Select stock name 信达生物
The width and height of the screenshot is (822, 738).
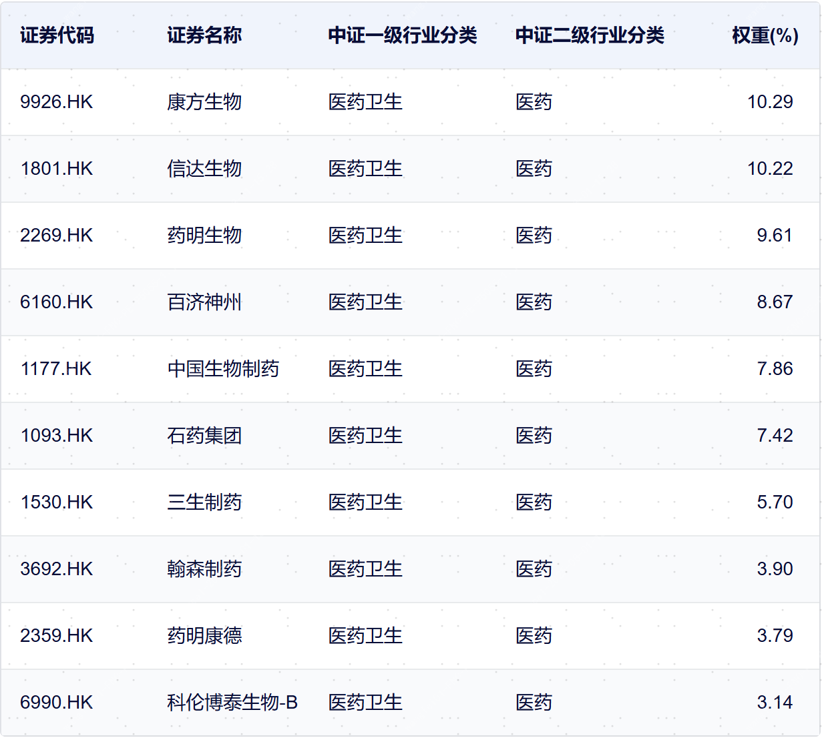(204, 169)
